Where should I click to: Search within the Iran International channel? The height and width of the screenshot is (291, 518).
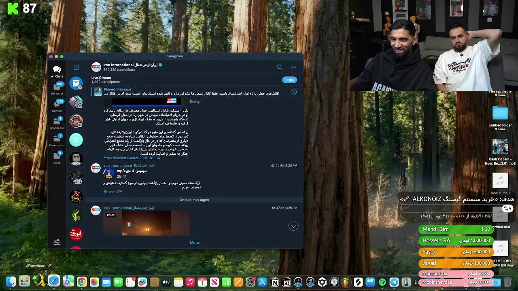point(279,67)
